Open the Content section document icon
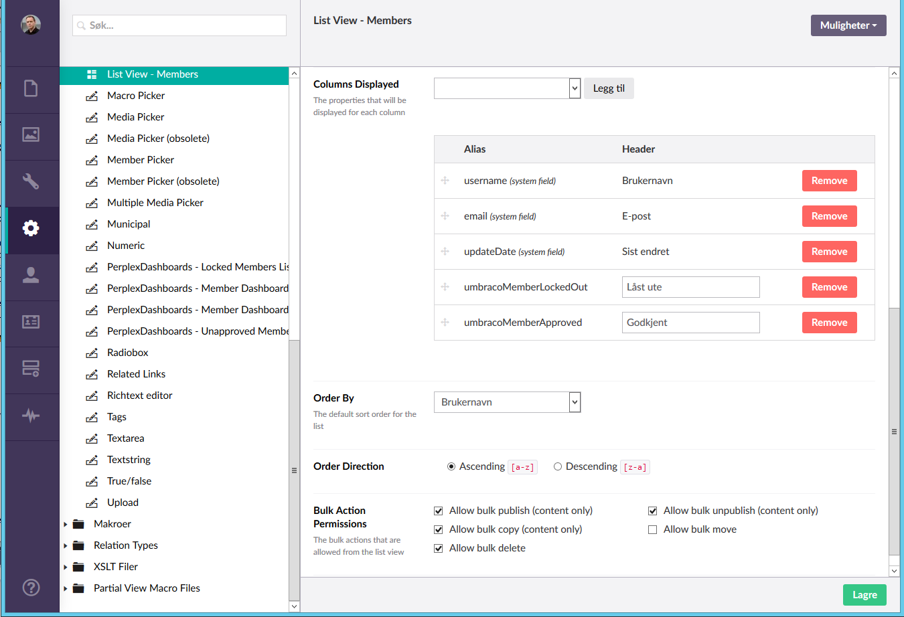Viewport: 904px width, 617px height. point(31,88)
